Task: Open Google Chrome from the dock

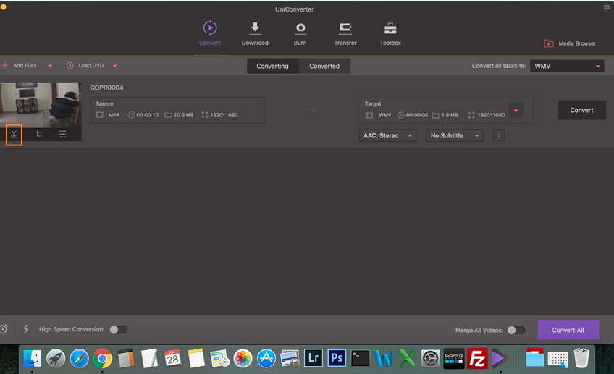Action: tap(103, 358)
